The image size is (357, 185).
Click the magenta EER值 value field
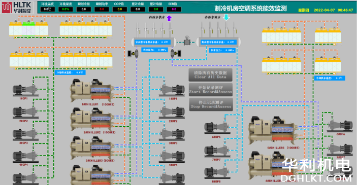[x=174, y=9]
